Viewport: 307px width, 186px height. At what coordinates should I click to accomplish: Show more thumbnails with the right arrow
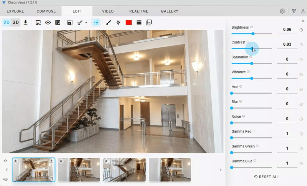[220, 170]
